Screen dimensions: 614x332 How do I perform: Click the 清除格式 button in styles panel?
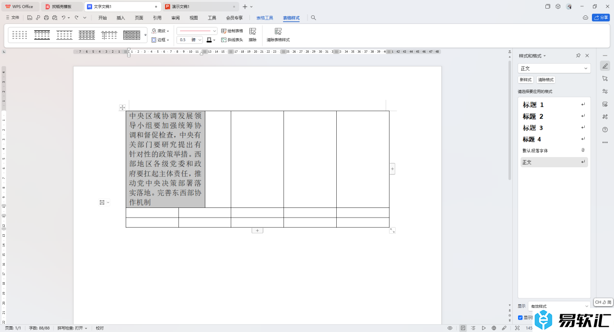pos(545,80)
